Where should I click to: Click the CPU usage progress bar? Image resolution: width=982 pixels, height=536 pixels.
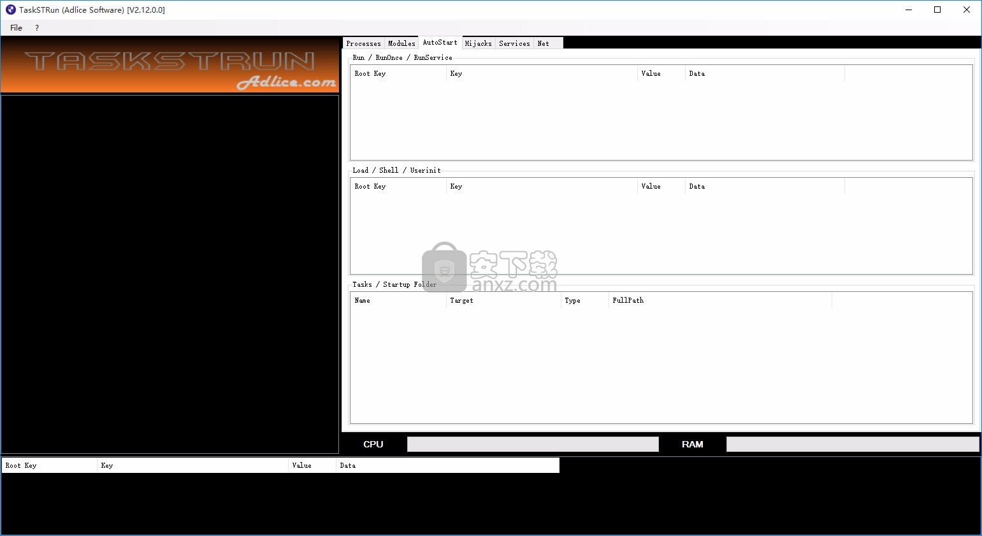[533, 444]
